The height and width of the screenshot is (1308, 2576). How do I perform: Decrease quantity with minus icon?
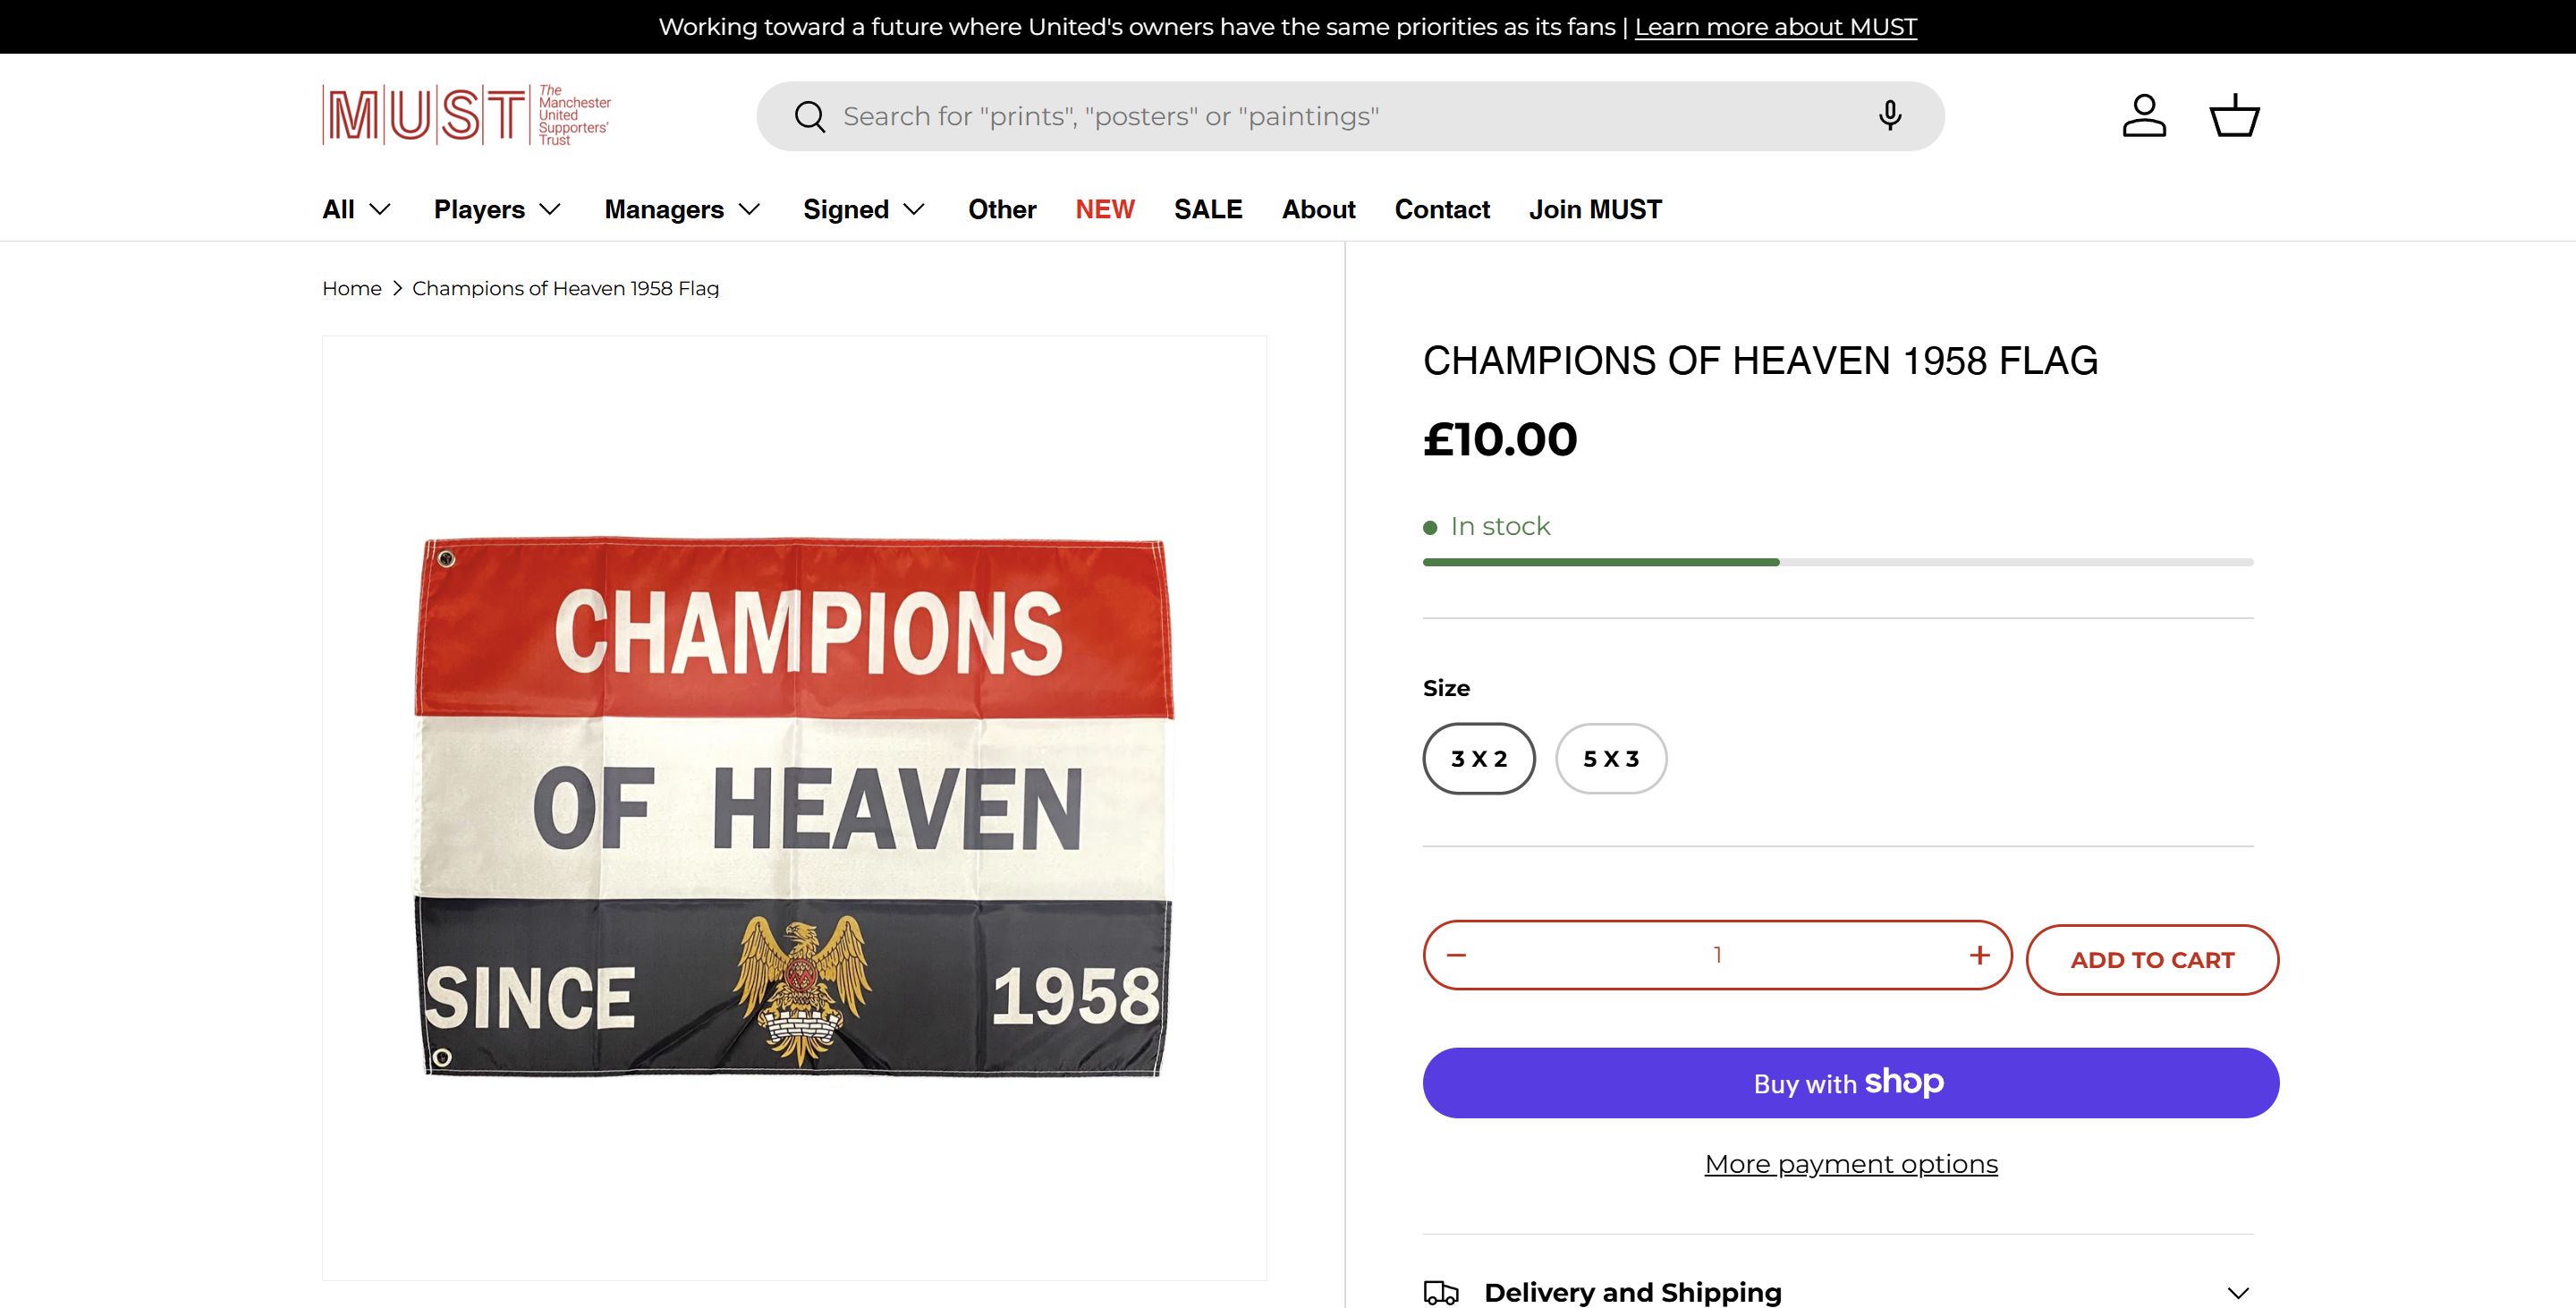(x=1456, y=955)
